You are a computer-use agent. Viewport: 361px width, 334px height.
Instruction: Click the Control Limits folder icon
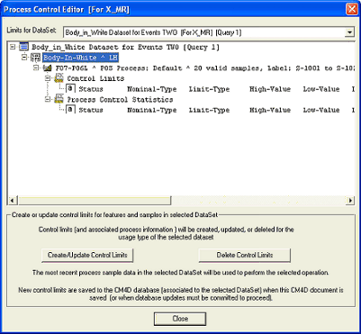59,78
